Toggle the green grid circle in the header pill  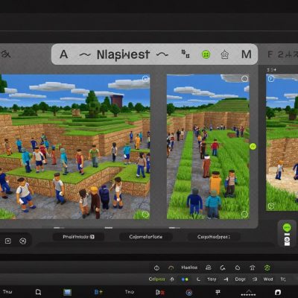pyautogui.click(x=206, y=54)
